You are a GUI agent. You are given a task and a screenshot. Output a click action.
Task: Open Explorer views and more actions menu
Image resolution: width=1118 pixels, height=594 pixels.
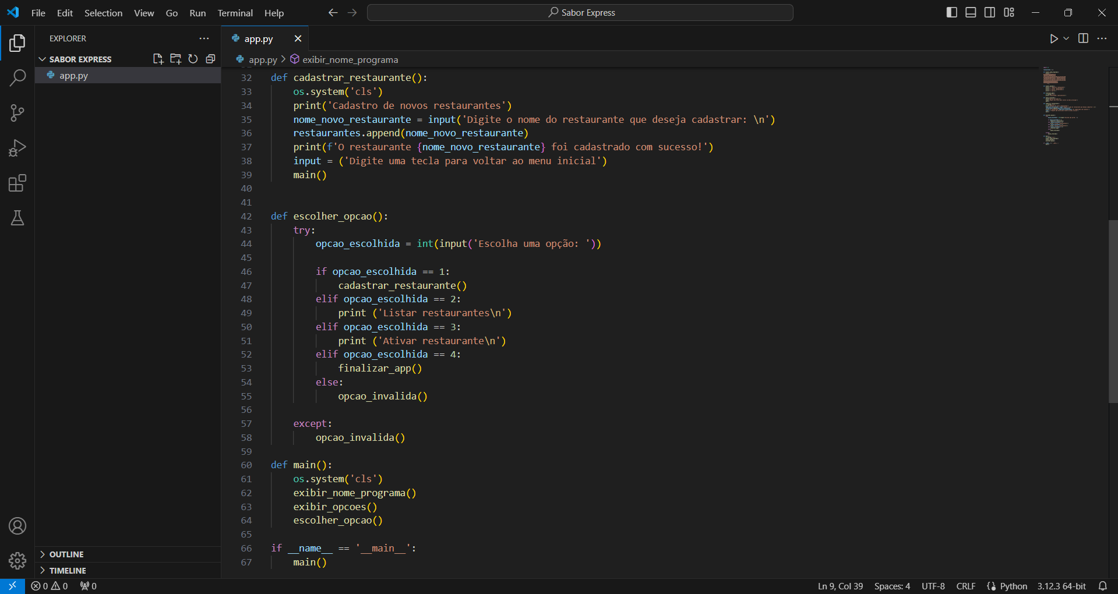tap(204, 38)
